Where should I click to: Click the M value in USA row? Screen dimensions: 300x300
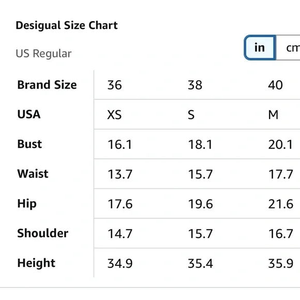(273, 115)
